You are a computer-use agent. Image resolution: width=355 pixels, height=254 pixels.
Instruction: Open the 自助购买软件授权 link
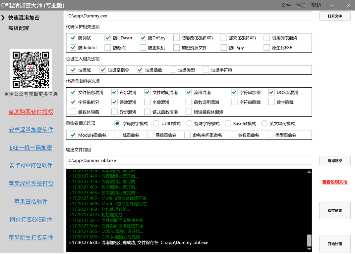pos(31,112)
